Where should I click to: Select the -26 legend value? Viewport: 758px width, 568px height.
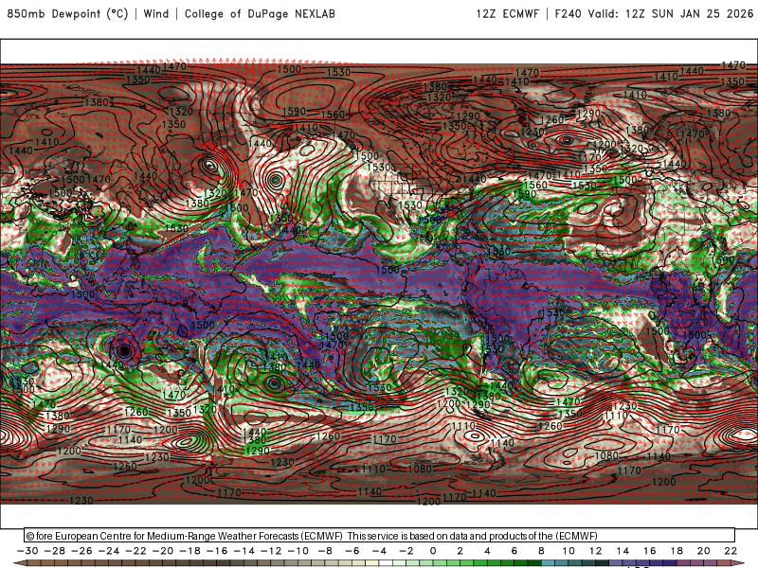[x=81, y=551]
